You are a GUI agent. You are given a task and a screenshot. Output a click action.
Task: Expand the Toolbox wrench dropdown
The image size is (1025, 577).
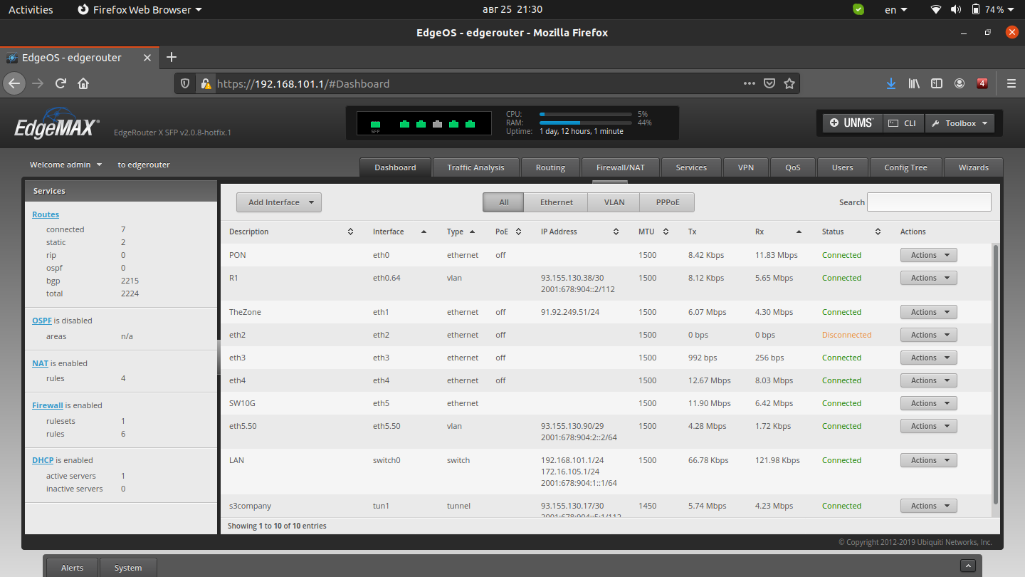[x=960, y=123]
